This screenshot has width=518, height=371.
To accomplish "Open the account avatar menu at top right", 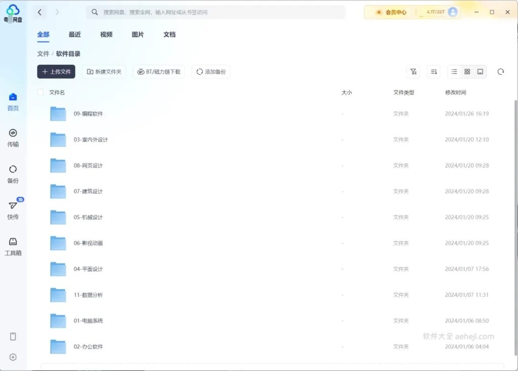I will pos(453,12).
